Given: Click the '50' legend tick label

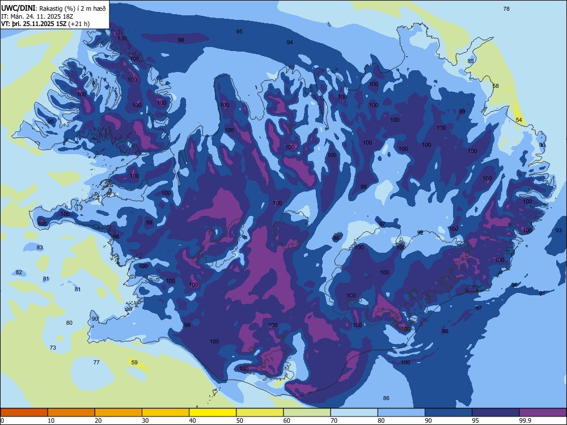Looking at the screenshot, I should (239, 420).
